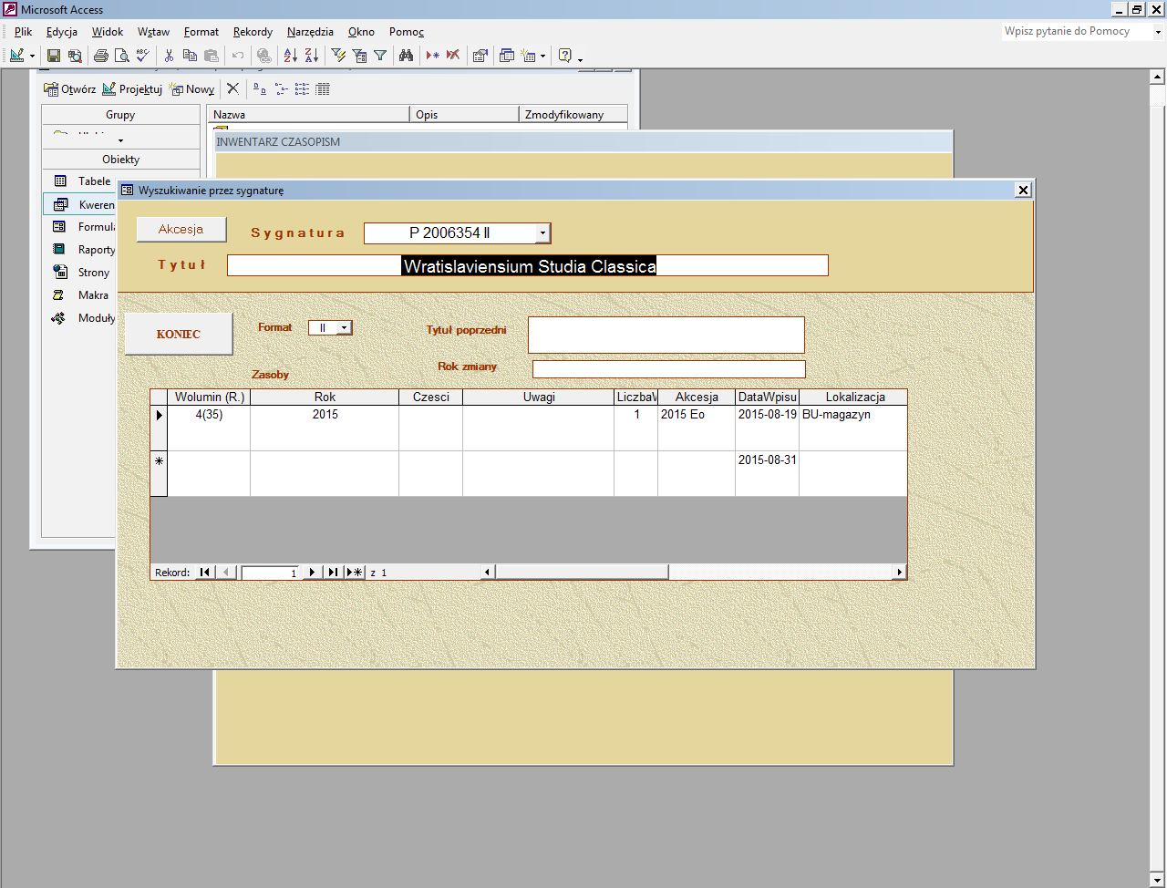Go to first record navigation button
This screenshot has height=888, width=1167.
pos(205,572)
